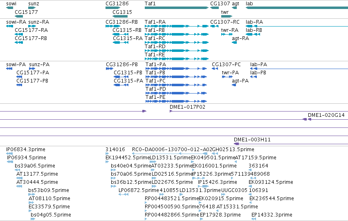Click the CG15177 gene glyph

[19, 16]
